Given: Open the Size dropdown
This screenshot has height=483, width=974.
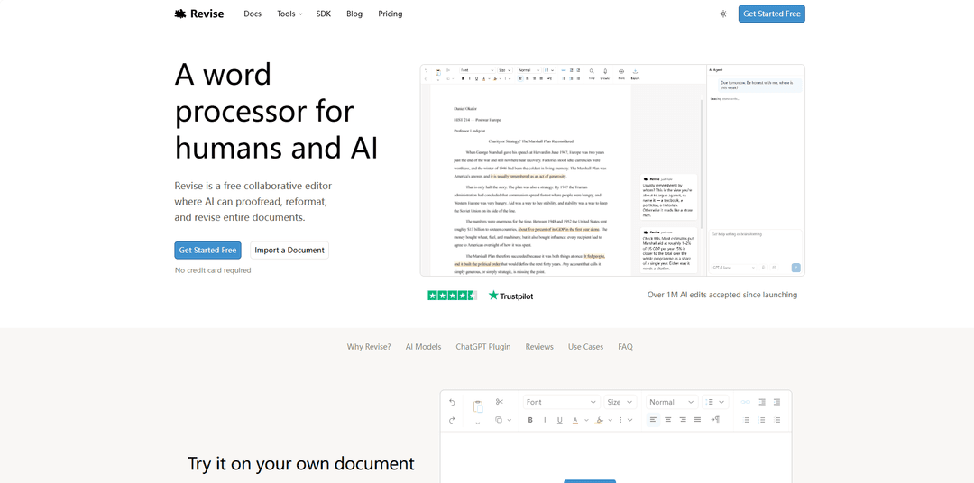Looking at the screenshot, I should click(x=620, y=402).
